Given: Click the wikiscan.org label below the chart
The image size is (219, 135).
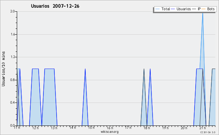Looking at the screenshot, I should [x=109, y=132].
